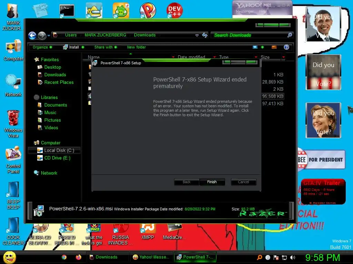The width and height of the screenshot is (353, 264).
Task: Click Downloads breadcrumb in address bar
Action: (x=145, y=35)
